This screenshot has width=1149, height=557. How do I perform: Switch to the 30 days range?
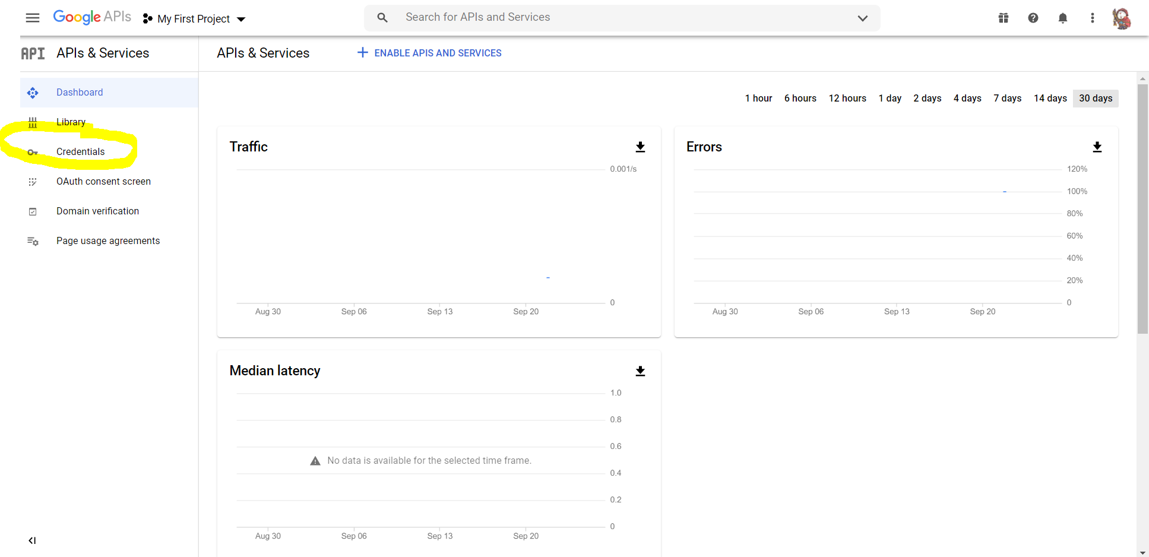(x=1096, y=99)
